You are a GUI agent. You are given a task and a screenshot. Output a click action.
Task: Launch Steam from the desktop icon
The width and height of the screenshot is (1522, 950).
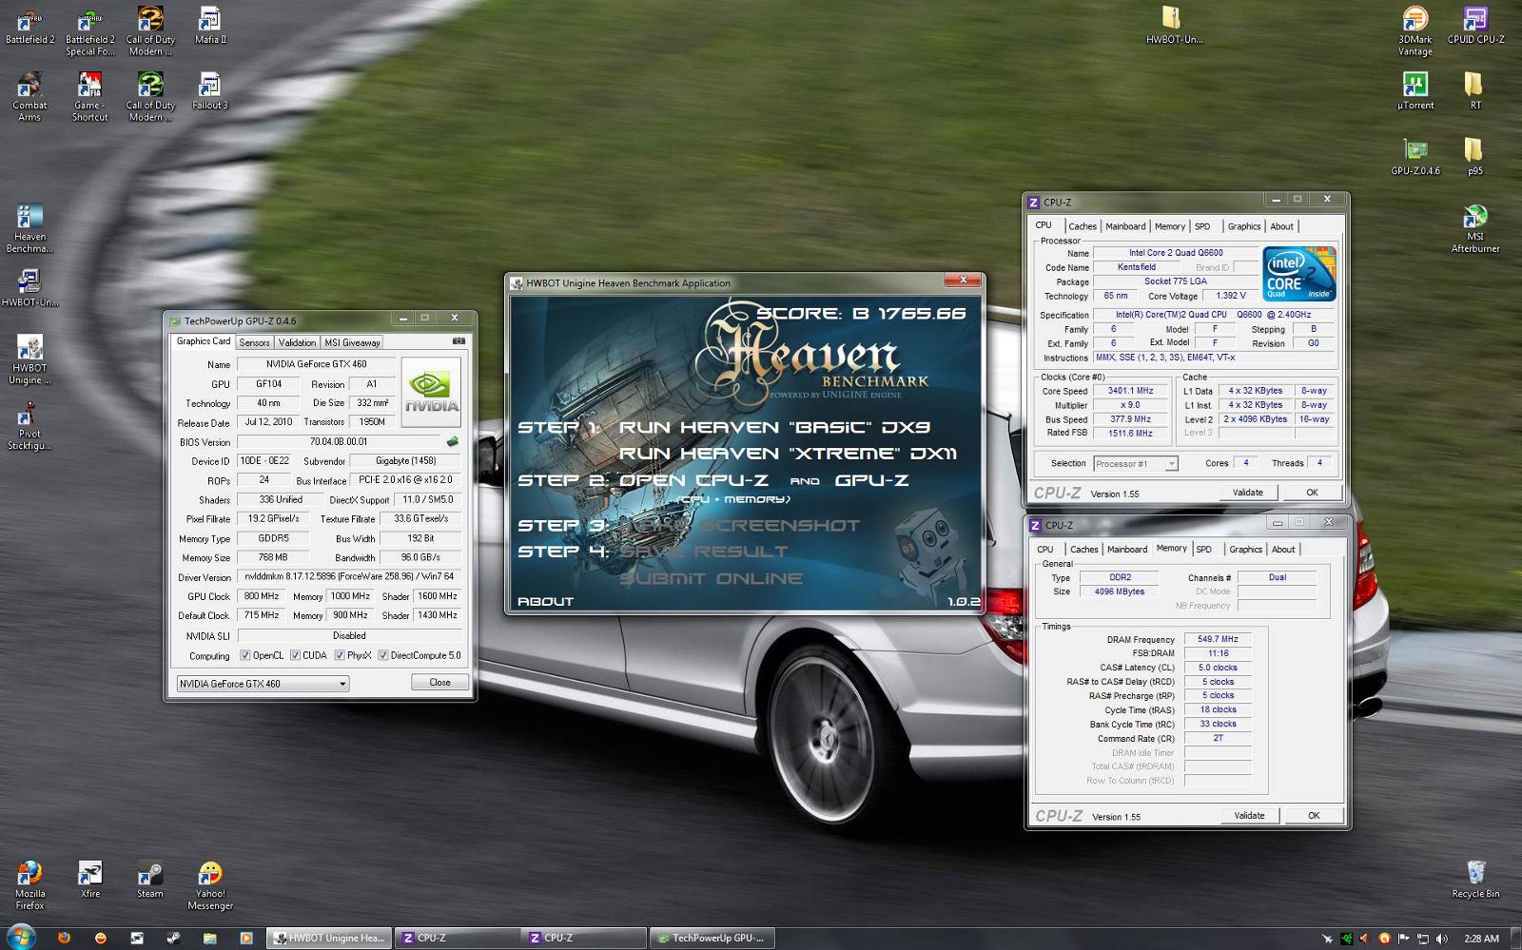pos(149,880)
